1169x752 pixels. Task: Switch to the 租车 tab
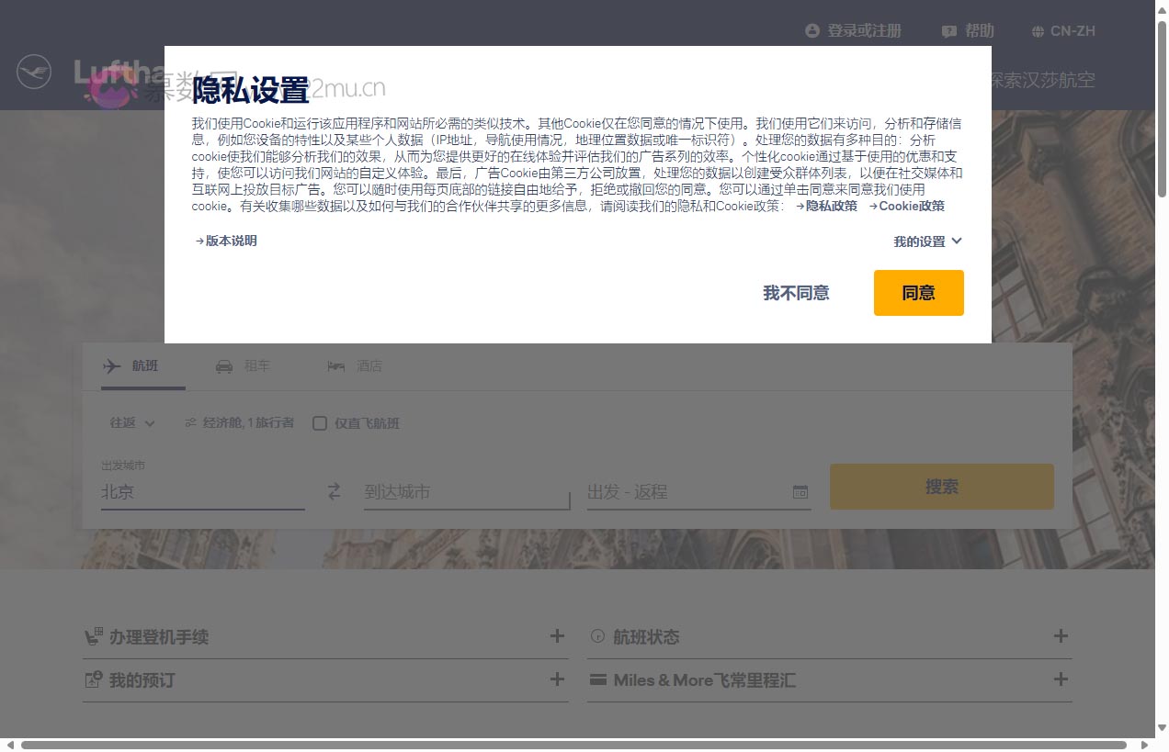244,366
